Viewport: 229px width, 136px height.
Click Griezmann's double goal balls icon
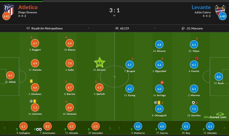39,129
